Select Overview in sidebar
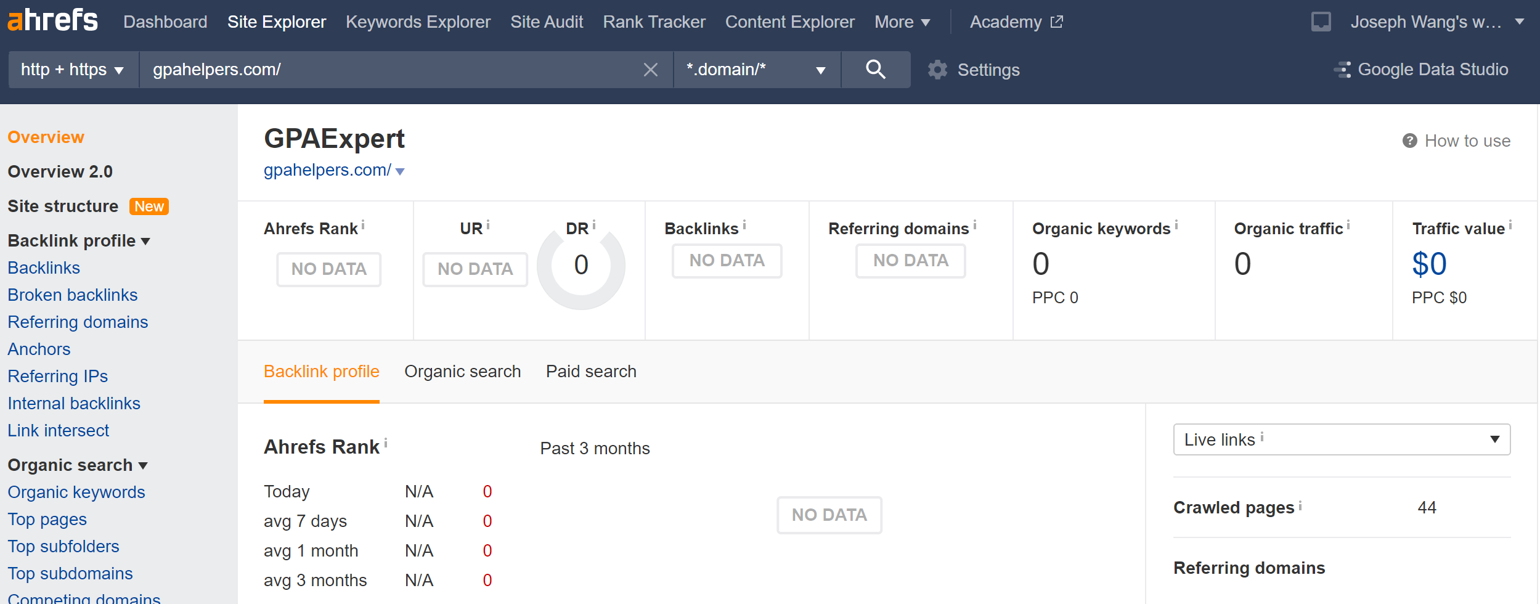Screen dimensions: 1540x604 [x=46, y=137]
